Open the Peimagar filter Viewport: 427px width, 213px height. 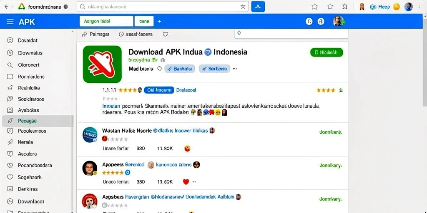click(95, 34)
